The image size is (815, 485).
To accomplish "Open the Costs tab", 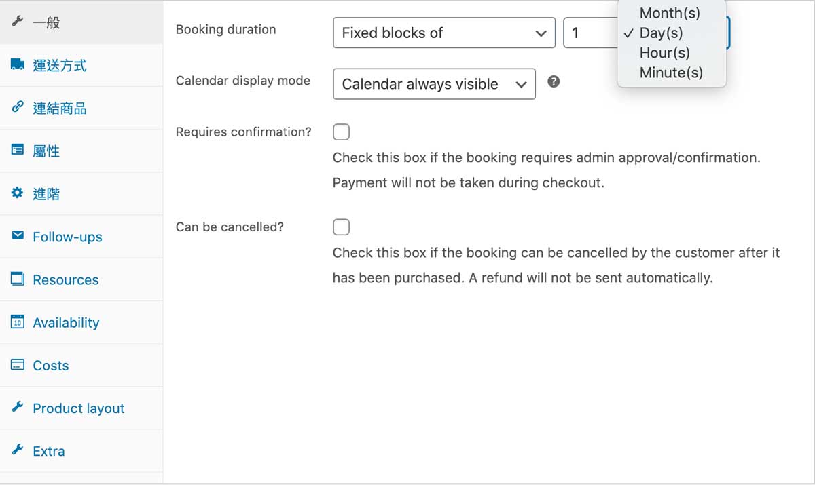I will [x=81, y=365].
